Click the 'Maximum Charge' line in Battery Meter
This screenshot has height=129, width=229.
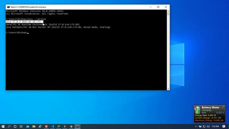[x=209, y=120]
